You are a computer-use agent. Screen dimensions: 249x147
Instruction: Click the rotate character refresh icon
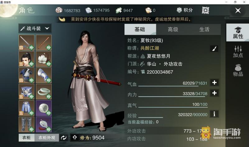[64, 138]
